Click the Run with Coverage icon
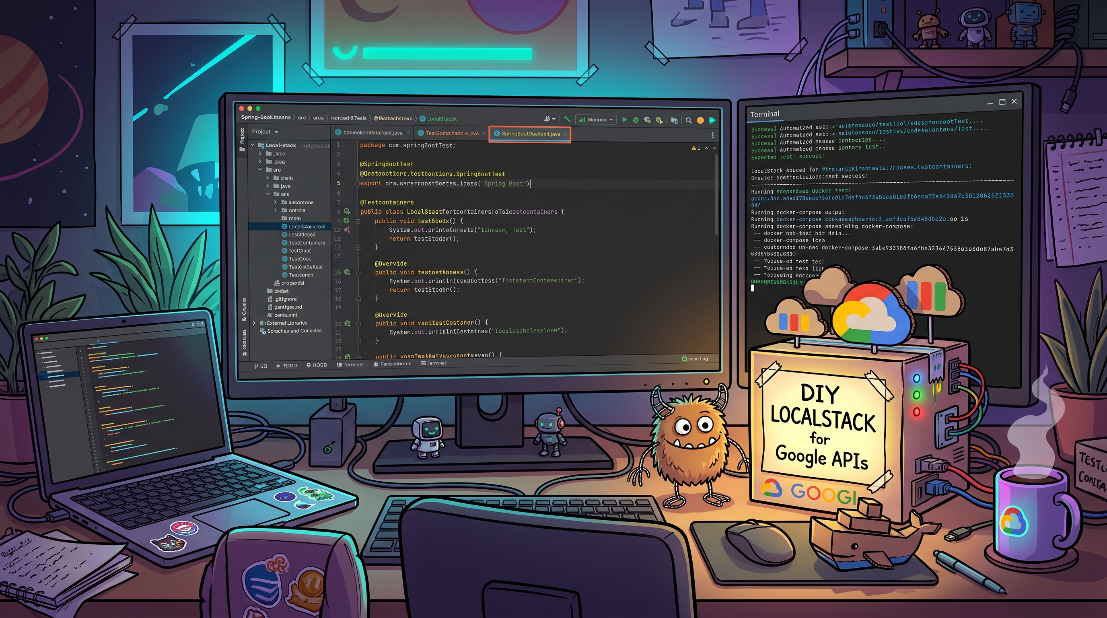The height and width of the screenshot is (618, 1107). pyautogui.click(x=647, y=120)
